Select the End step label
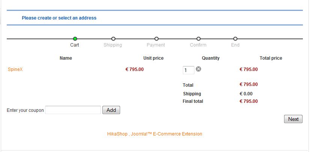Screen dimensions: 313x152 (235, 45)
